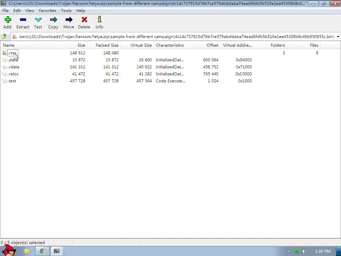The width and height of the screenshot is (341, 256).
Task: Open the Tools menu
Action: [x=66, y=11]
